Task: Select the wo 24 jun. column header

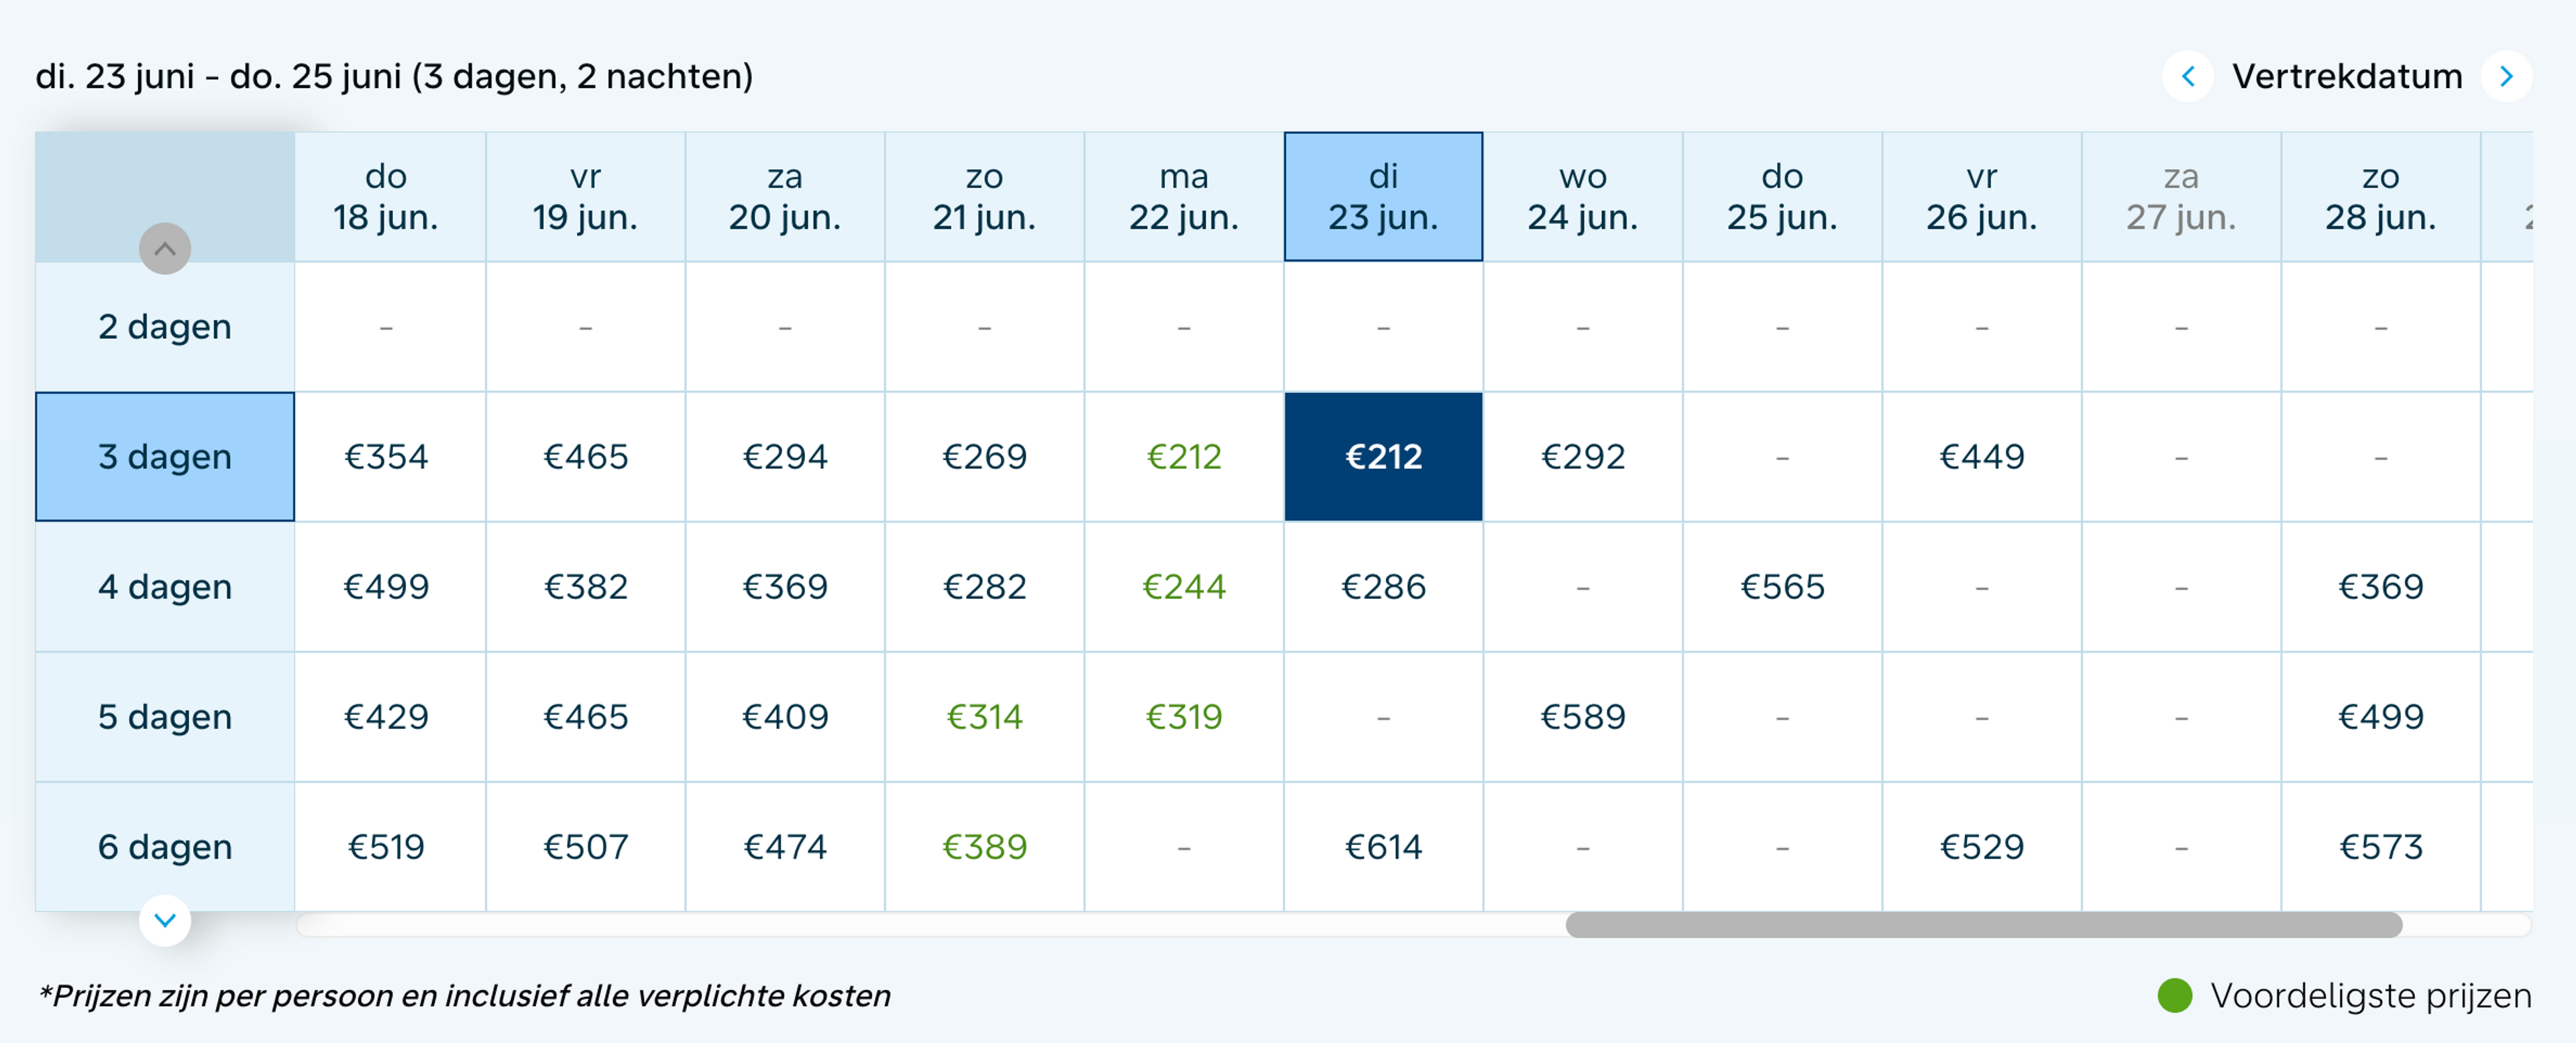Action: point(1582,197)
